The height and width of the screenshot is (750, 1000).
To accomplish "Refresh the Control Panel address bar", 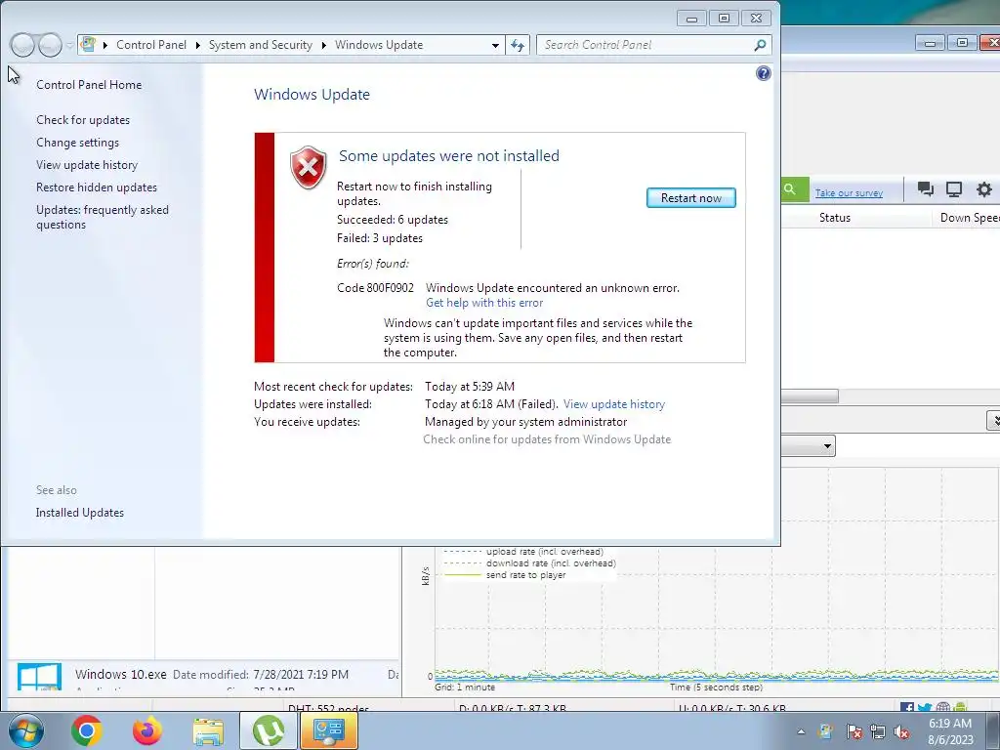I will click(518, 45).
